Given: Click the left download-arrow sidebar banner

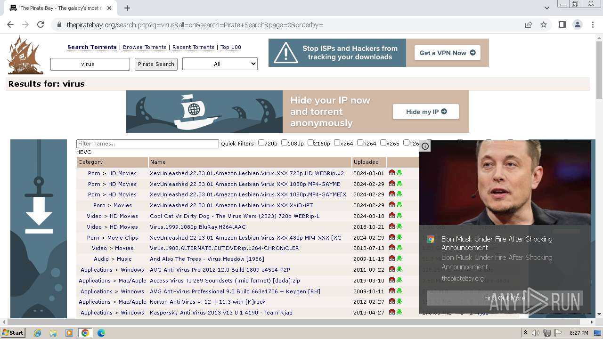Looking at the screenshot, I should tap(39, 228).
